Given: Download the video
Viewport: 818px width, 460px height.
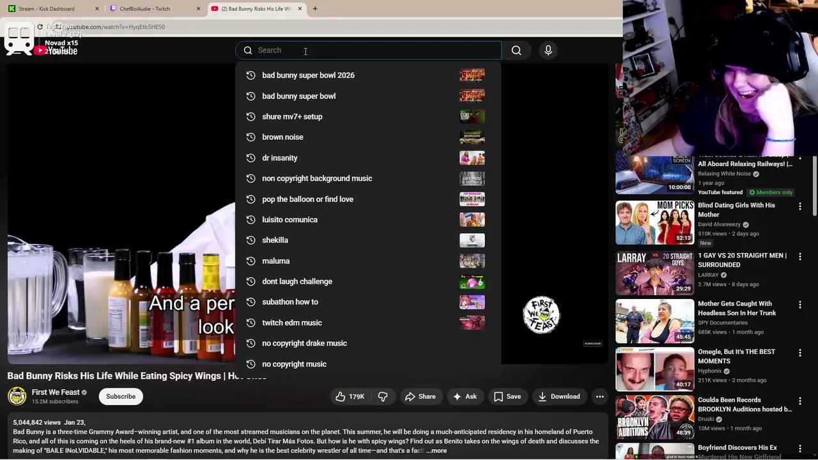Looking at the screenshot, I should click(559, 397).
